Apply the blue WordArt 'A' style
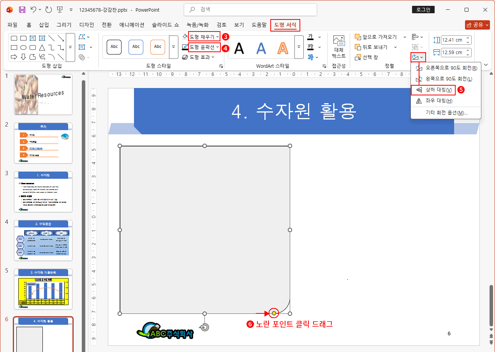The height and width of the screenshot is (352, 495). pyautogui.click(x=261, y=47)
